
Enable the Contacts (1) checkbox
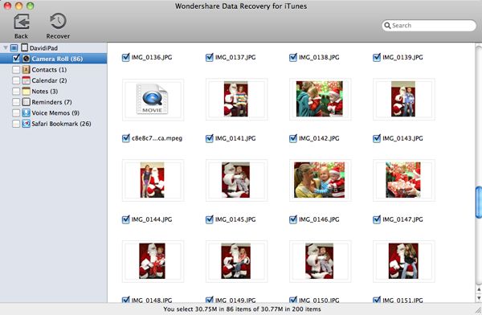16,70
